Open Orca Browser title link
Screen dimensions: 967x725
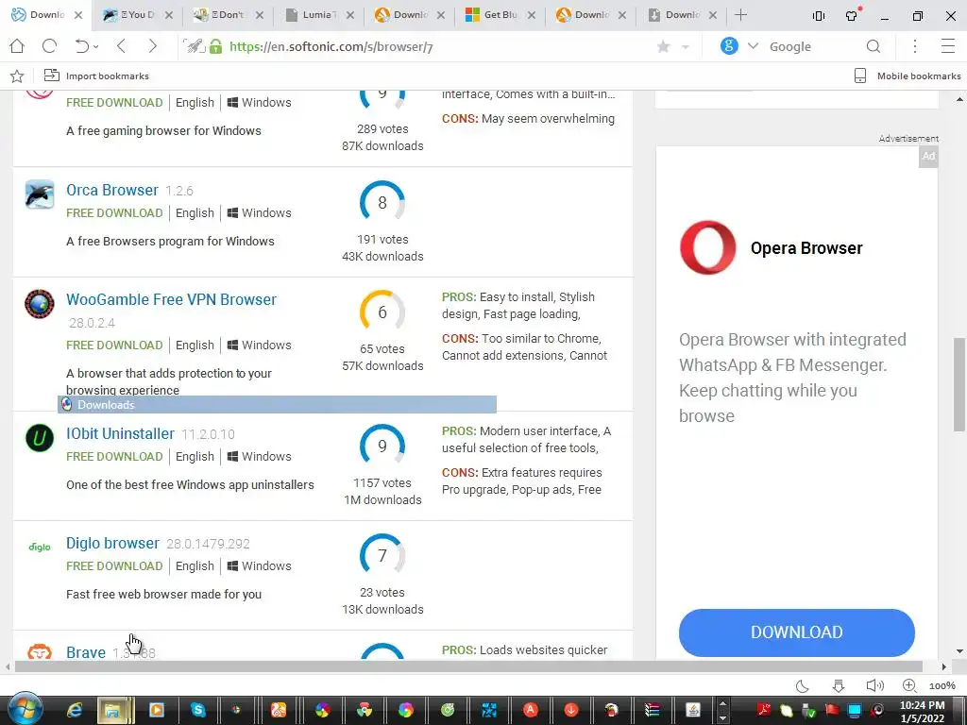[112, 190]
